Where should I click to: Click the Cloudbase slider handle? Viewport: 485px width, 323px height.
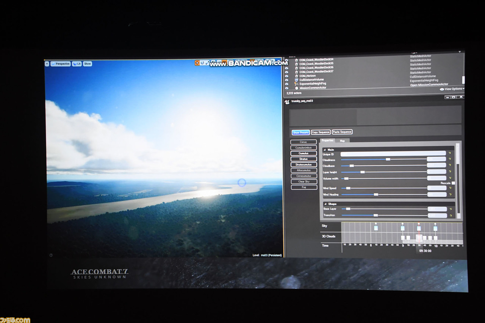(352, 166)
